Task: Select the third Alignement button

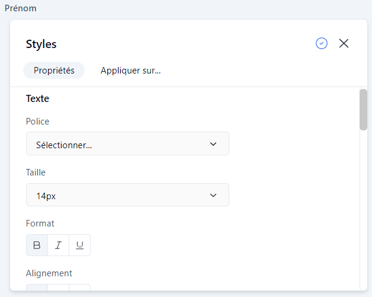Action: pyautogui.click(x=79, y=290)
